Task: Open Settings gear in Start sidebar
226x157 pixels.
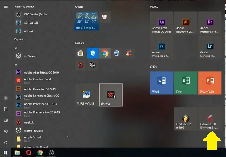Action: coord(6,131)
